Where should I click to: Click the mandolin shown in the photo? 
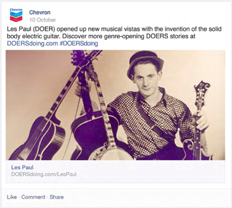pyautogui.click(x=198, y=122)
